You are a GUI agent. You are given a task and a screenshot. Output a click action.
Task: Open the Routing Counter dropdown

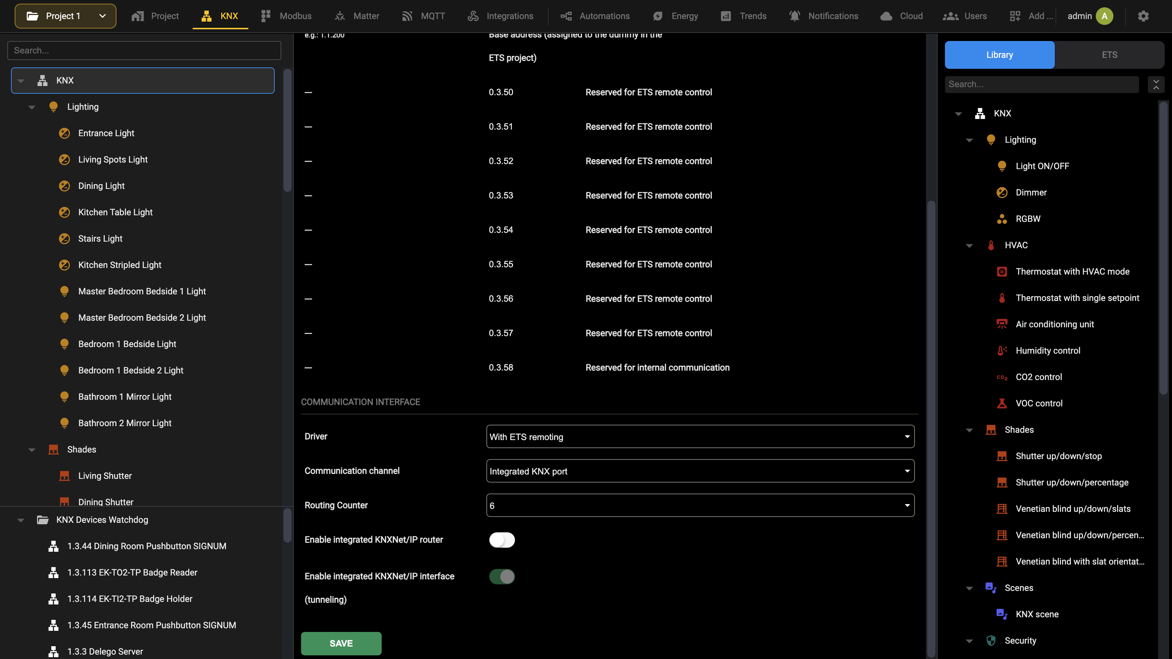pos(700,505)
